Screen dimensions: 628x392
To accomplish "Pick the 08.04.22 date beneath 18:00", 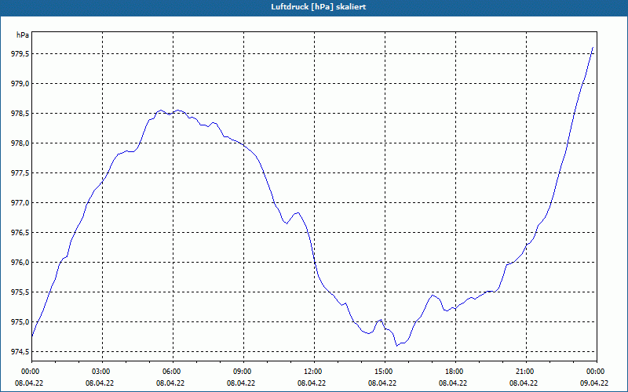I will click(453, 383).
